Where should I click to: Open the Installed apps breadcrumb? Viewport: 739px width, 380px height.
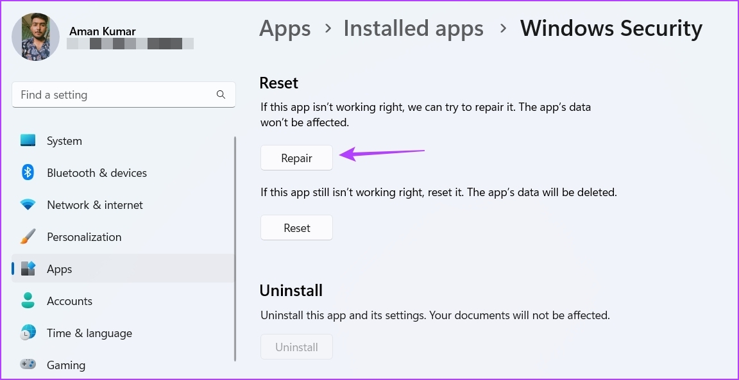pos(413,28)
